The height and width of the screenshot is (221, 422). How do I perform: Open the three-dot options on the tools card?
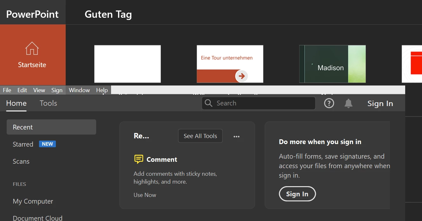coord(236,136)
